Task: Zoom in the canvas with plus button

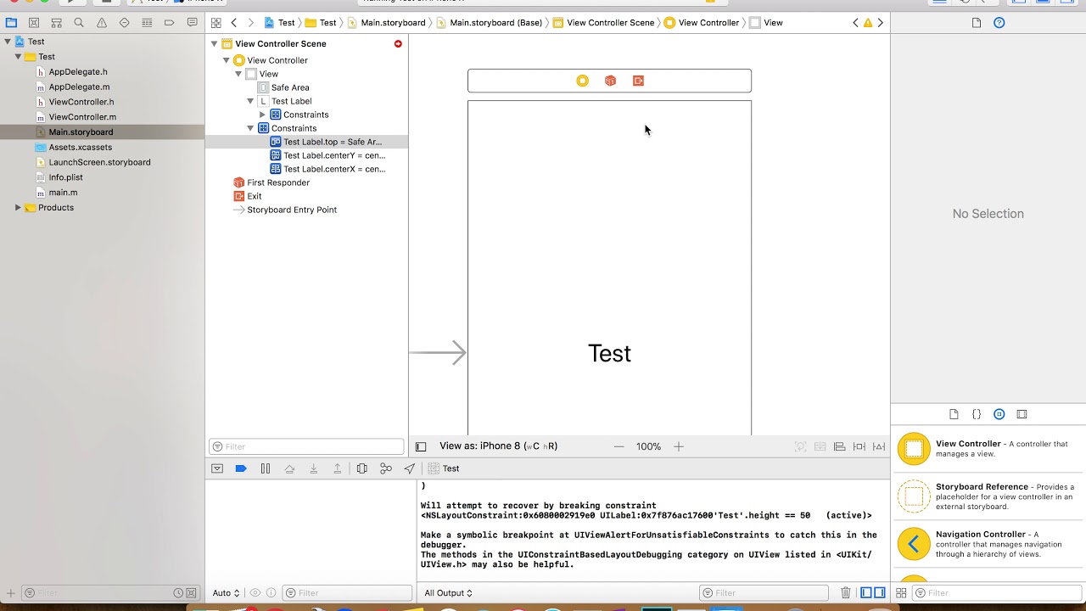Action: [679, 446]
